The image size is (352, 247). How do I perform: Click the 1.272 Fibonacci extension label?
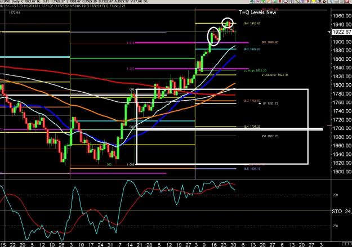(131, 69)
